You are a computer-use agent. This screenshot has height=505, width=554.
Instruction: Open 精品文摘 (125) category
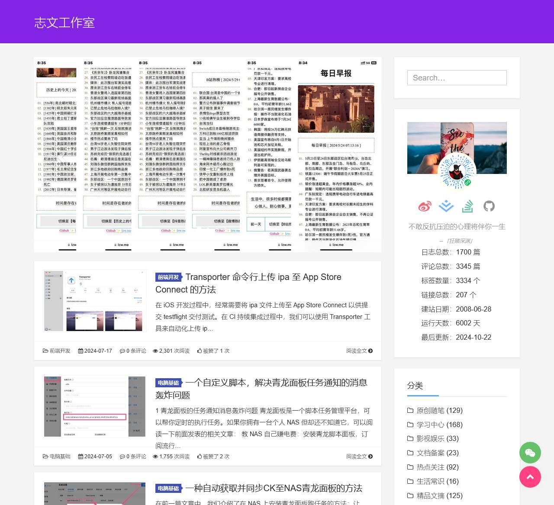(439, 495)
